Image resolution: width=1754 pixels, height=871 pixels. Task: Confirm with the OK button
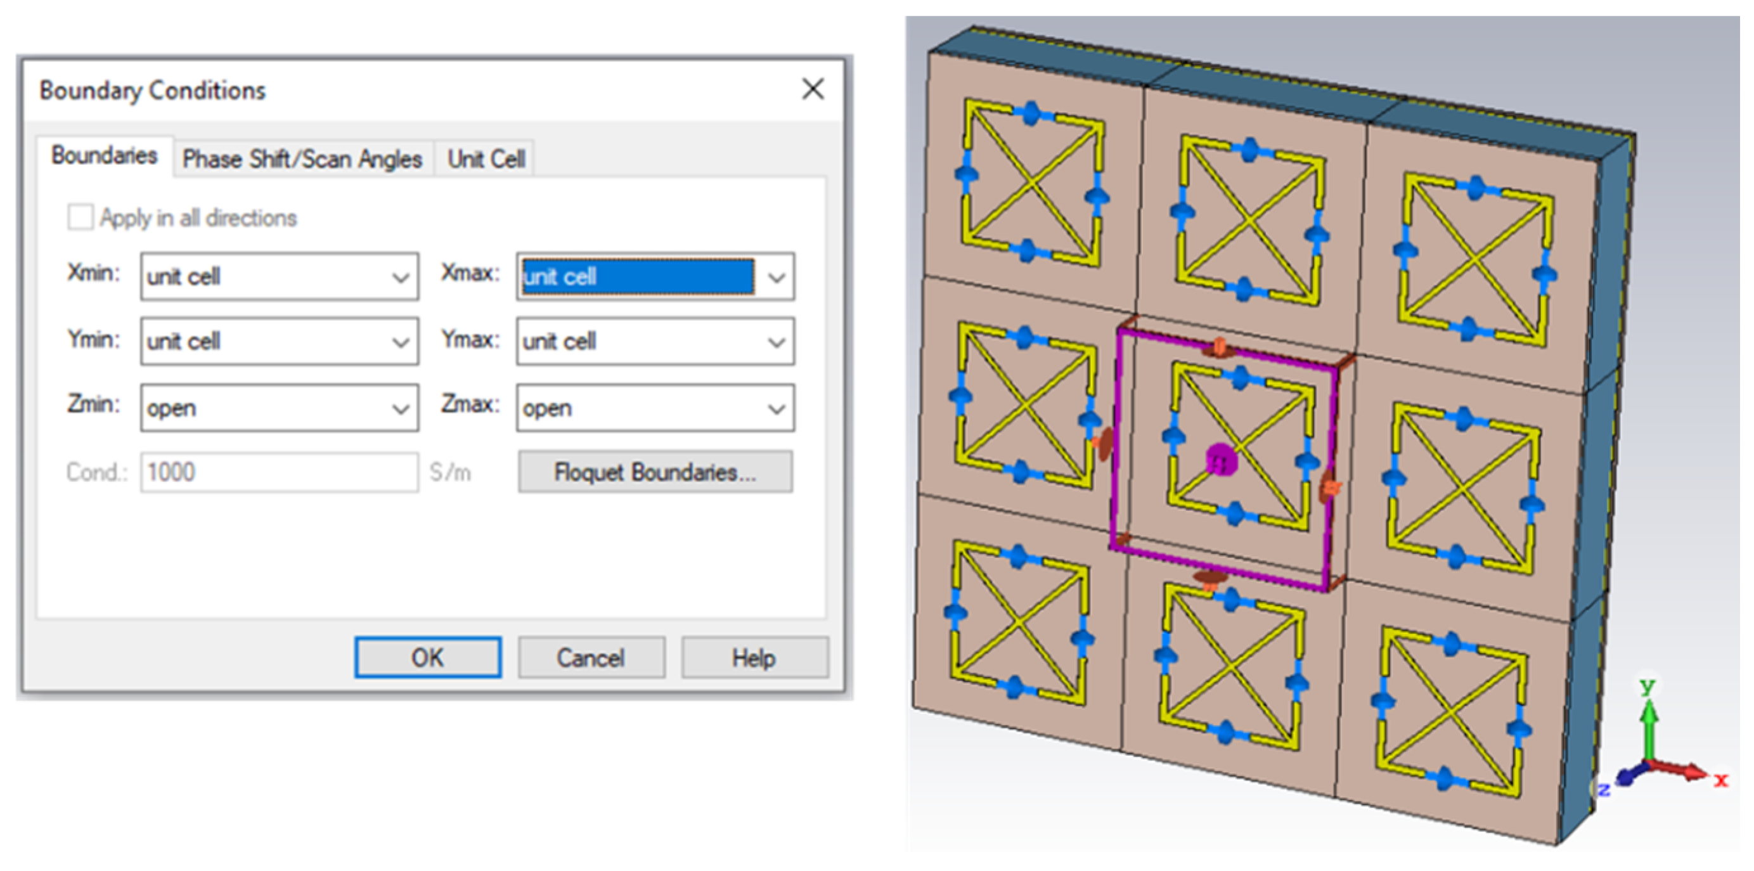[428, 658]
